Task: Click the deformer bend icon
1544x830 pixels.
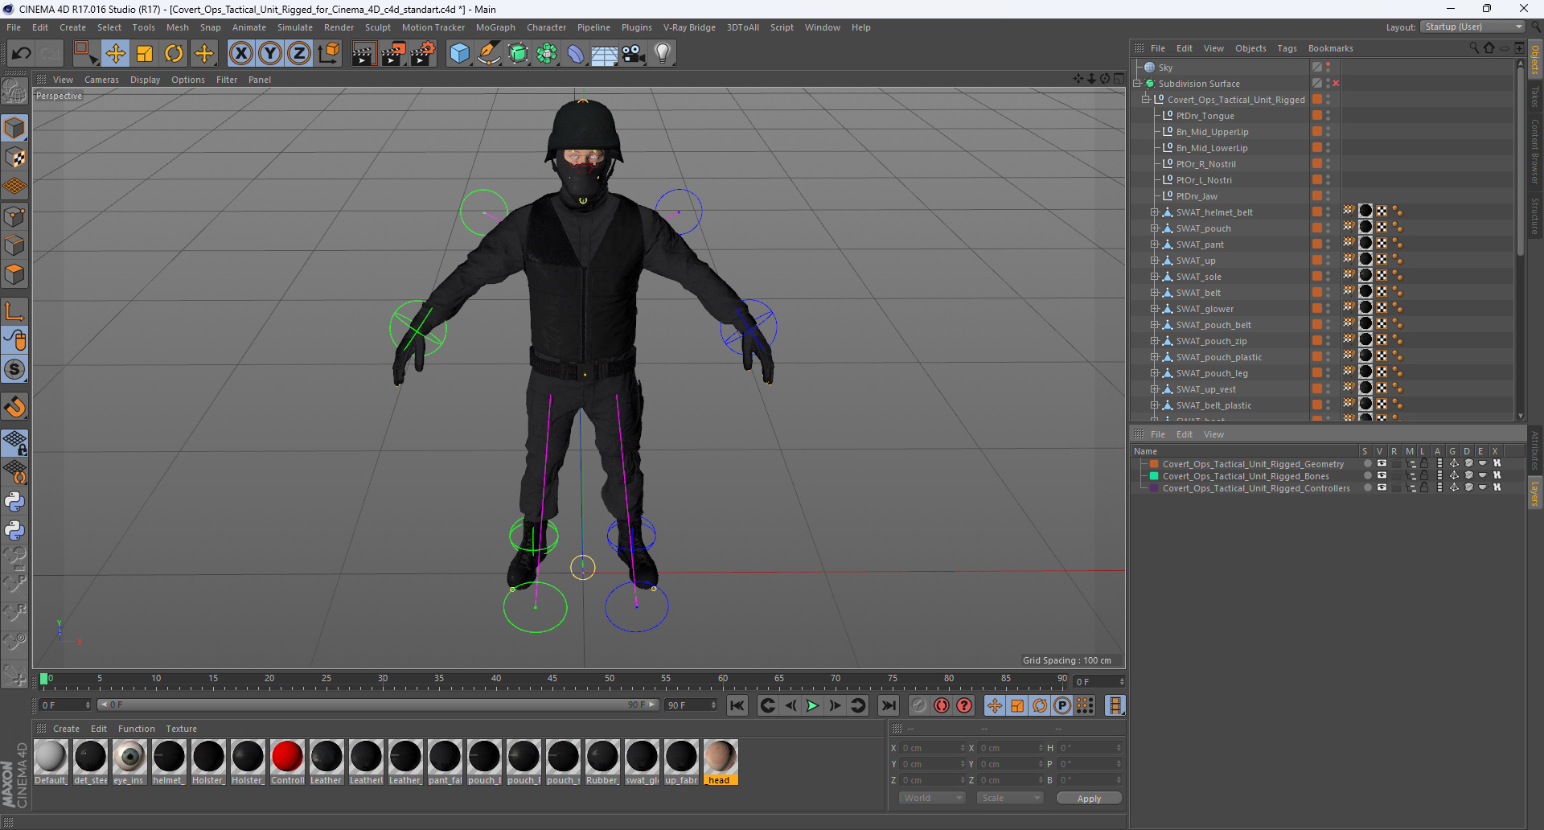Action: pos(576,54)
